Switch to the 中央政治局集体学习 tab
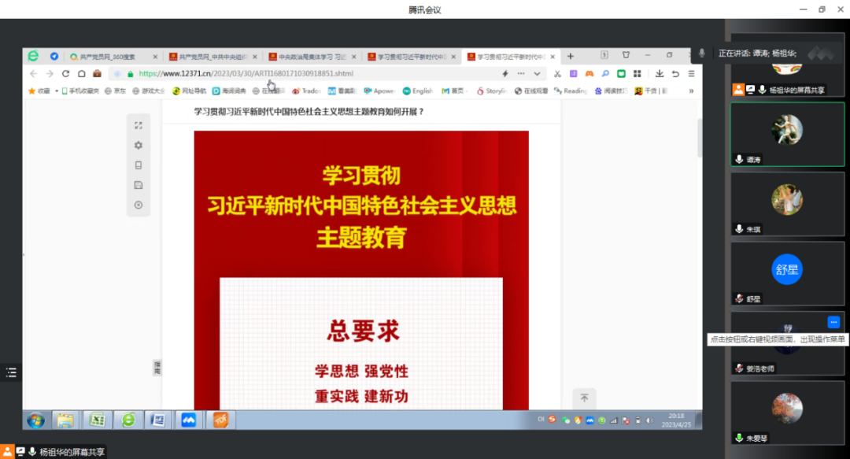Image resolution: width=850 pixels, height=459 pixels. pyautogui.click(x=309, y=57)
